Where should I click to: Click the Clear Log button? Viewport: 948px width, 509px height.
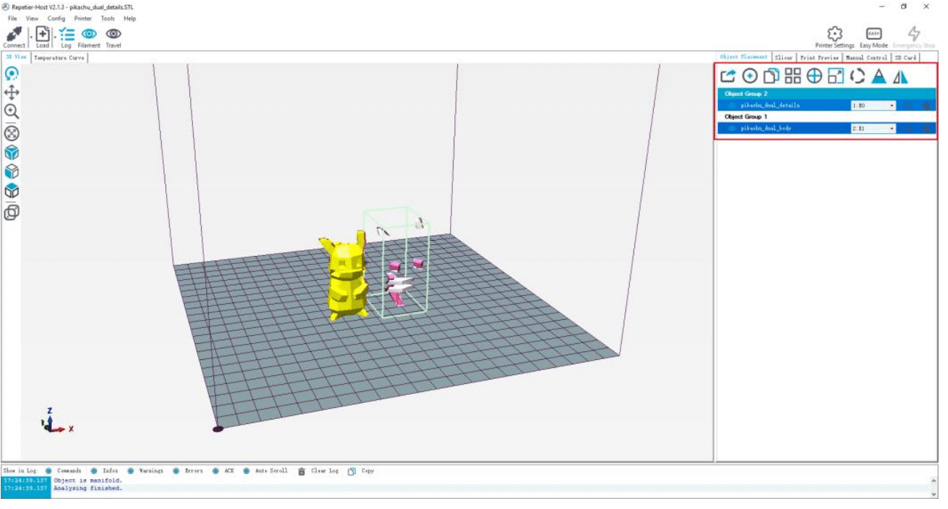click(x=319, y=471)
